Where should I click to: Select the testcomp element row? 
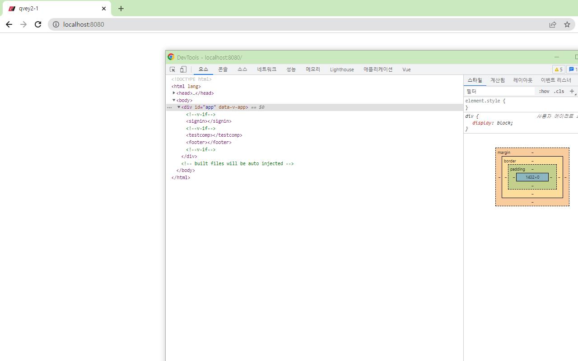click(315, 135)
